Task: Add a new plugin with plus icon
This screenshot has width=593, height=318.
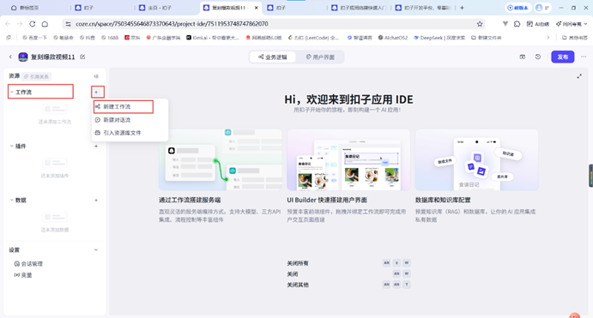Action: [96, 147]
